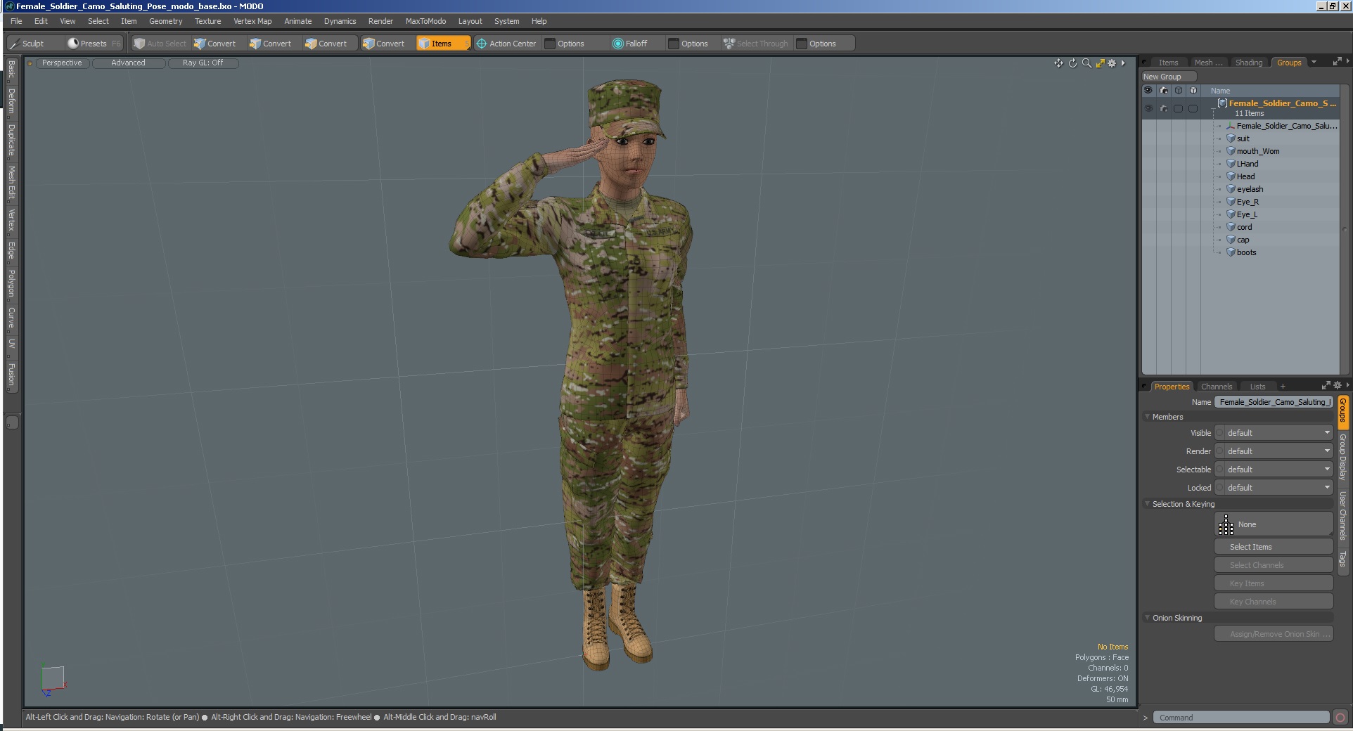This screenshot has width=1353, height=731.
Task: Click the Command input field
Action: [1241, 718]
